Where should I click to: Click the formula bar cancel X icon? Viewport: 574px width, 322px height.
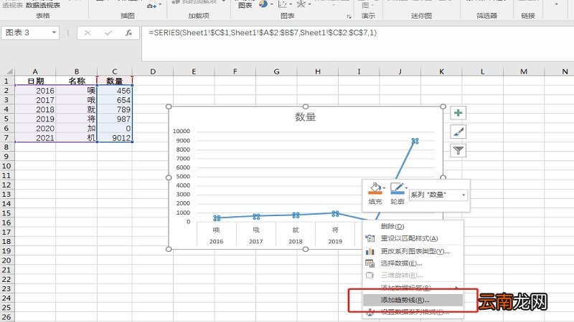[88, 33]
